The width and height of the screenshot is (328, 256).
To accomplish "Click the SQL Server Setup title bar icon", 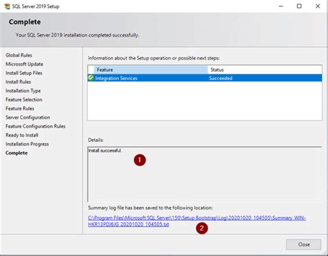I will point(7,6).
